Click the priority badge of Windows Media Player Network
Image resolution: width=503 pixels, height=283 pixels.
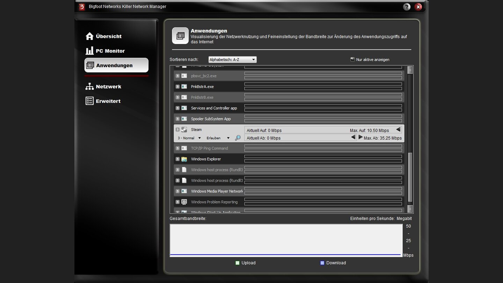click(x=177, y=191)
